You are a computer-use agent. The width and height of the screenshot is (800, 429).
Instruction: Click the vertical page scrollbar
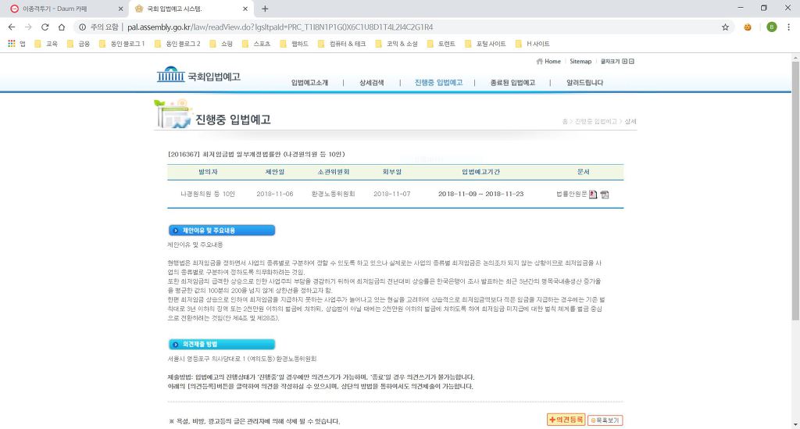click(x=795, y=191)
